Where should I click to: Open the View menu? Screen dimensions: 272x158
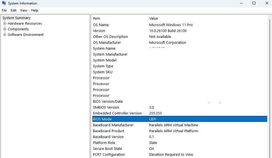click(x=24, y=10)
